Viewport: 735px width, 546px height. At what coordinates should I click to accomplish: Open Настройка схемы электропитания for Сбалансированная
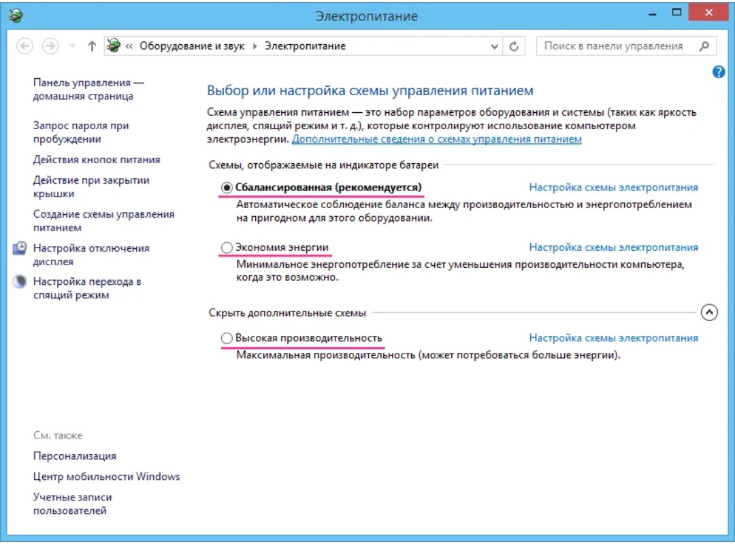coord(613,187)
